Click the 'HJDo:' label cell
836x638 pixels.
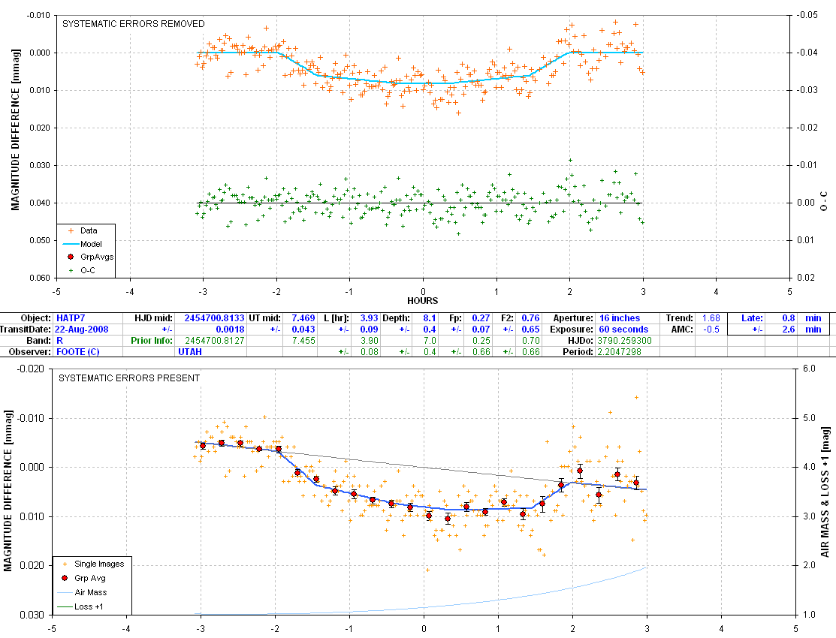[580, 341]
